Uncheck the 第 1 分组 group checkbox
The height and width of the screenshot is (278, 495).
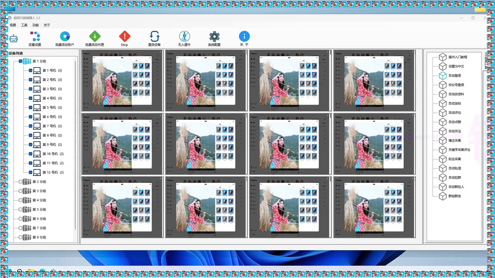click(21, 61)
